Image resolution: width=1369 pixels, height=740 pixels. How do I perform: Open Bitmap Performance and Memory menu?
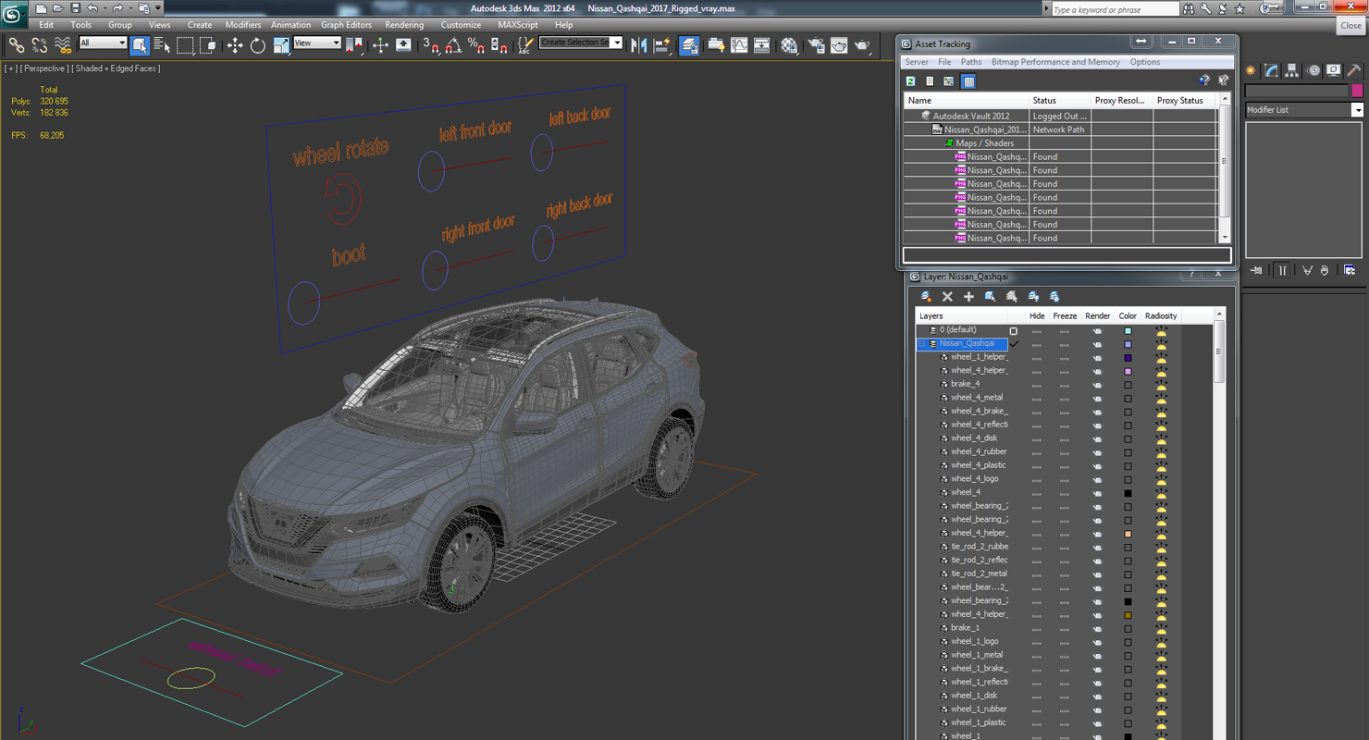point(1055,62)
